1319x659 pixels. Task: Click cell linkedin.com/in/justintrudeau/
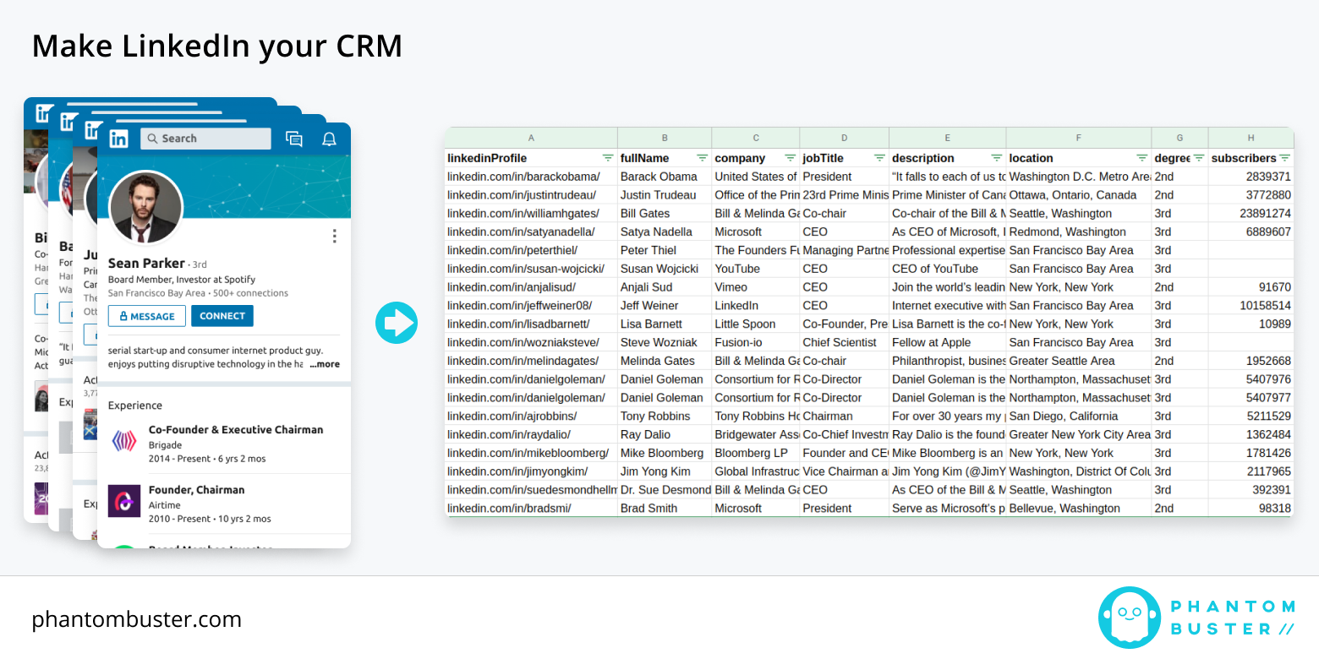(531, 195)
